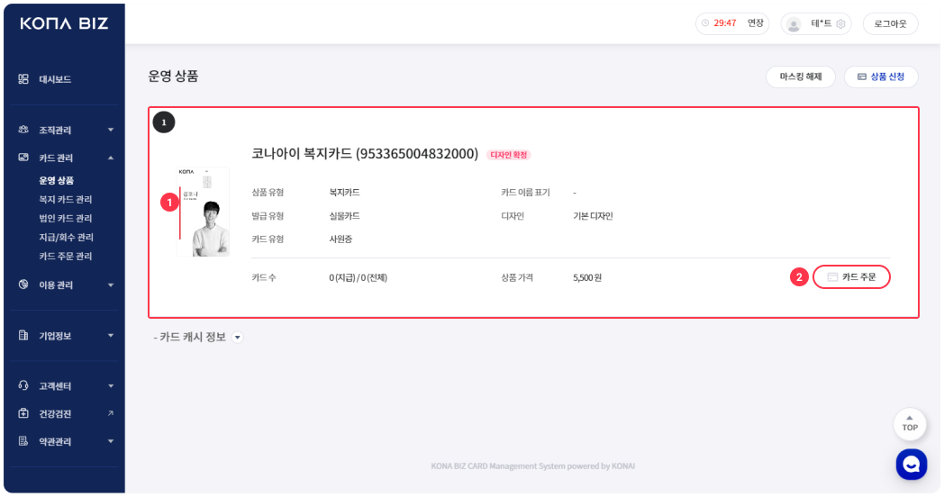944x497 pixels.
Task: Click the 디자인 확정 status badge
Action: pos(509,155)
